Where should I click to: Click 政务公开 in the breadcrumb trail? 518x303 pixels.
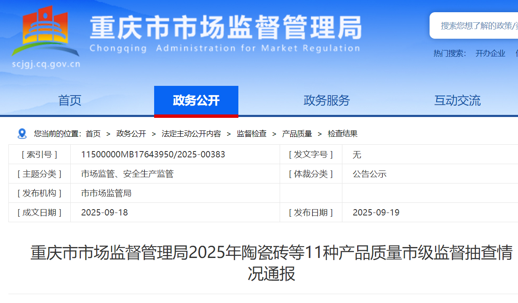tap(131, 134)
